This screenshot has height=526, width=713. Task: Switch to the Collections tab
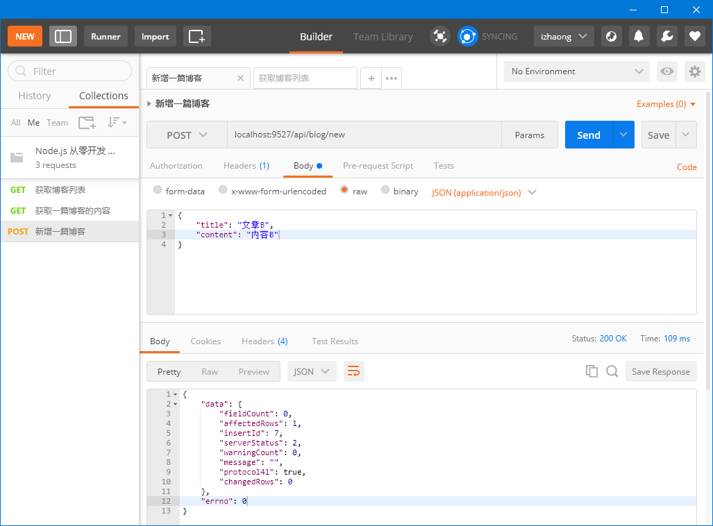click(x=103, y=96)
